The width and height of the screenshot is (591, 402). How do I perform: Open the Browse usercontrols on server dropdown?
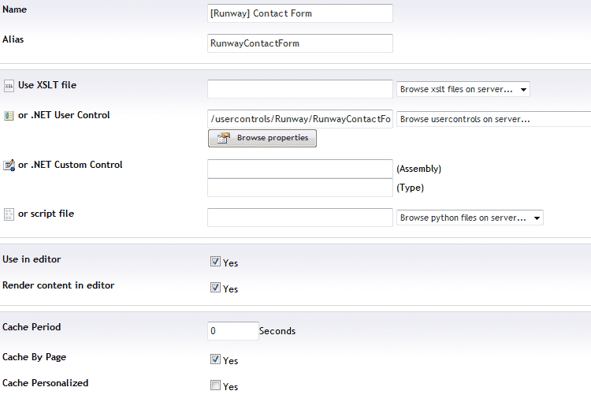tap(493, 119)
